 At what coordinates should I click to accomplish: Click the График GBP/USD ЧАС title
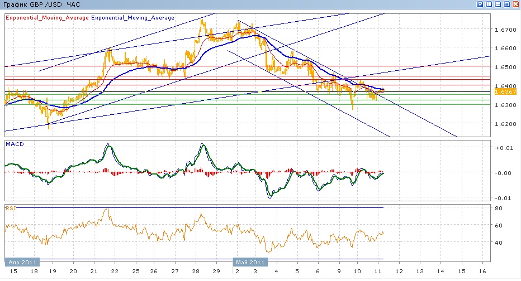(x=41, y=4)
